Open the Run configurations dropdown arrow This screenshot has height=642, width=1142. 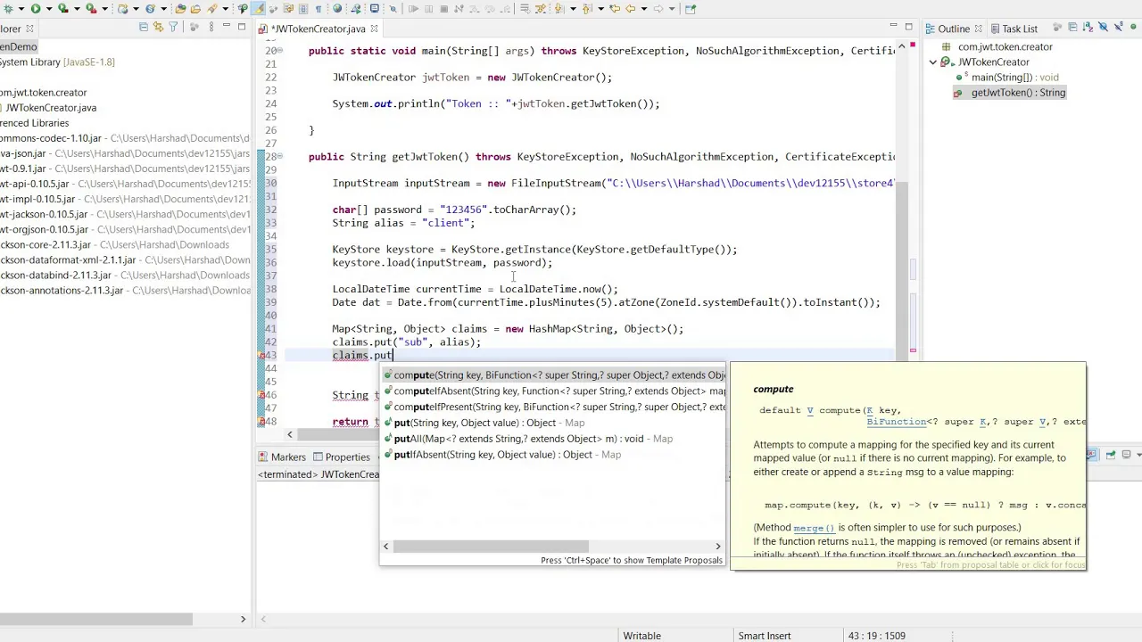tap(49, 9)
